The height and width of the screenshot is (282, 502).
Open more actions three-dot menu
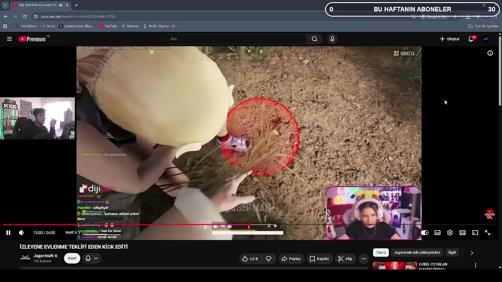coord(364,258)
